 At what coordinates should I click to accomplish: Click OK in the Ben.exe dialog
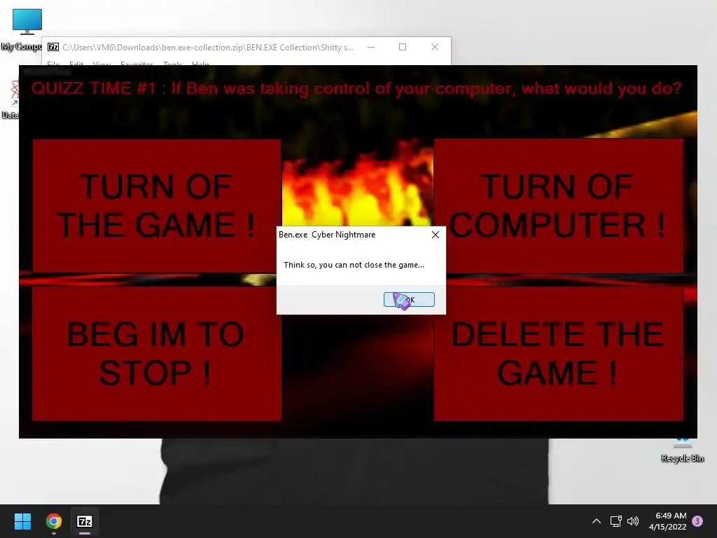tap(409, 300)
